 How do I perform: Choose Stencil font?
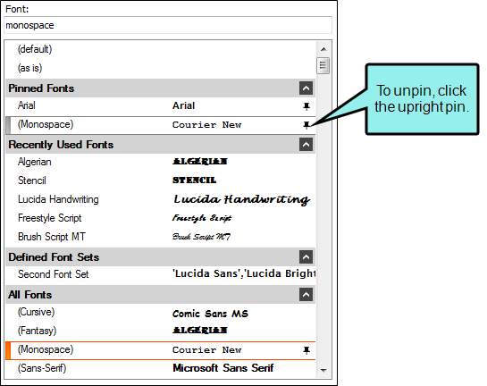(161, 180)
